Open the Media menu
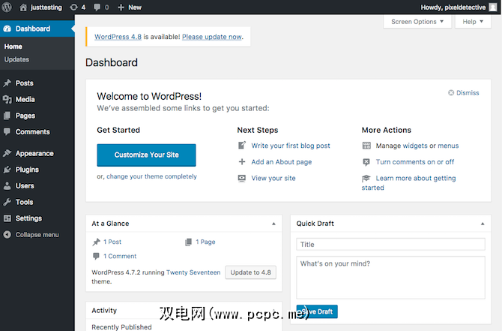502x331 pixels. [x=25, y=99]
